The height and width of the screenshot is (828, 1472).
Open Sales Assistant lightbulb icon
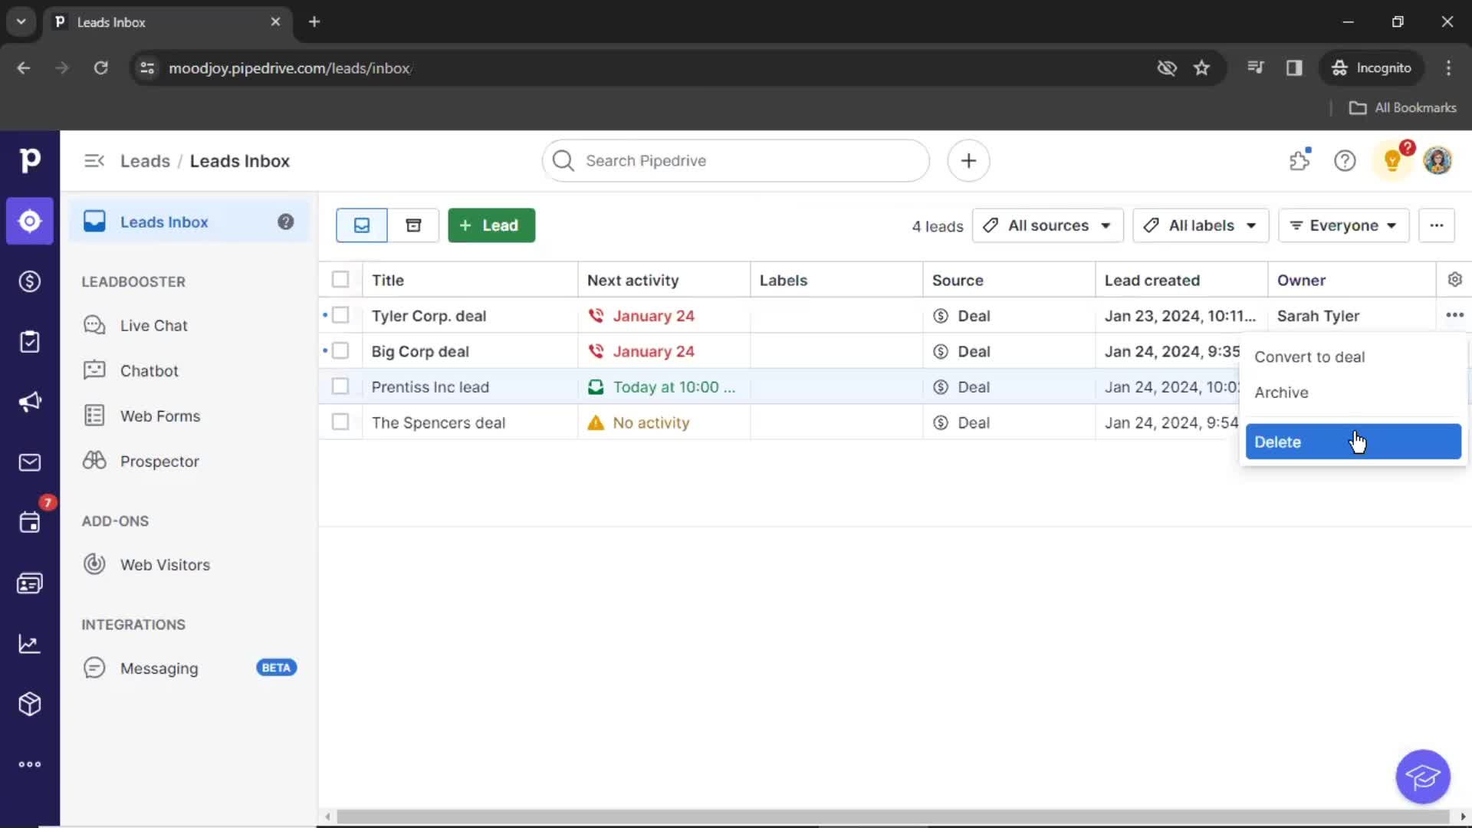(x=1393, y=161)
